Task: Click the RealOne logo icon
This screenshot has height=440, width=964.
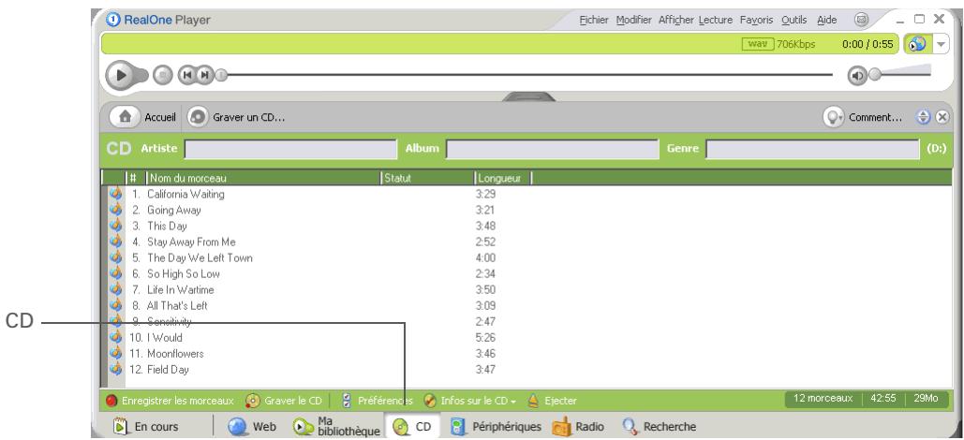Action: click(x=113, y=20)
